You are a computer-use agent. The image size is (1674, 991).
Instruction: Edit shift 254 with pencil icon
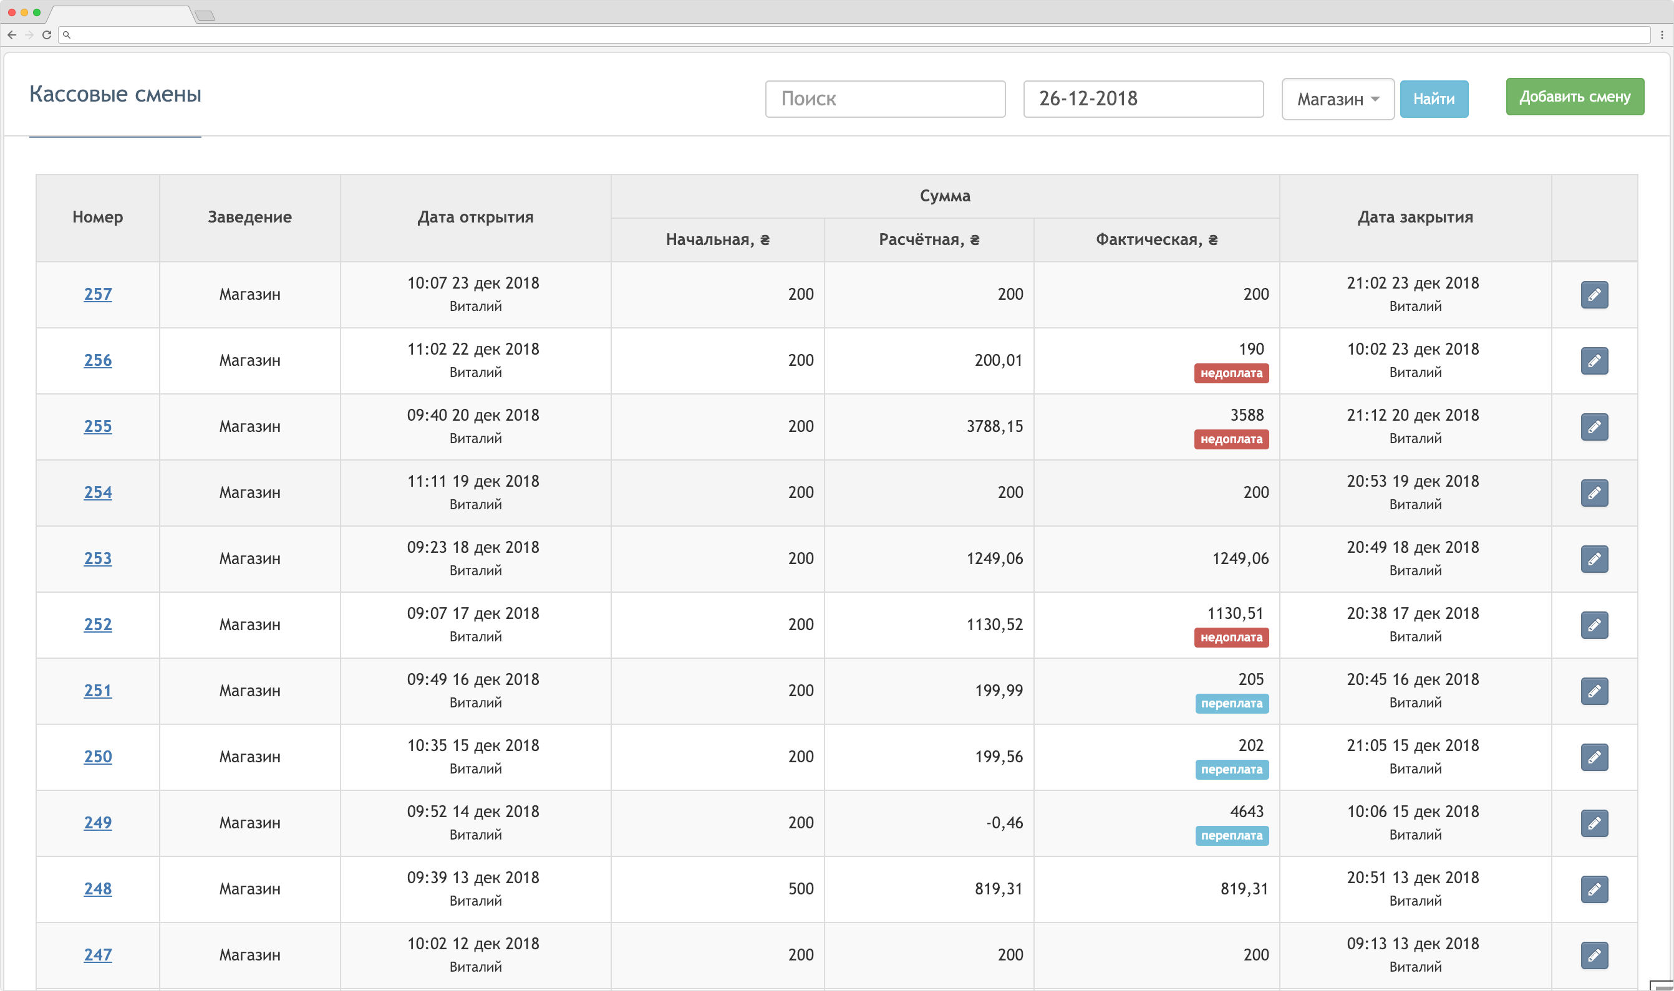point(1594,493)
